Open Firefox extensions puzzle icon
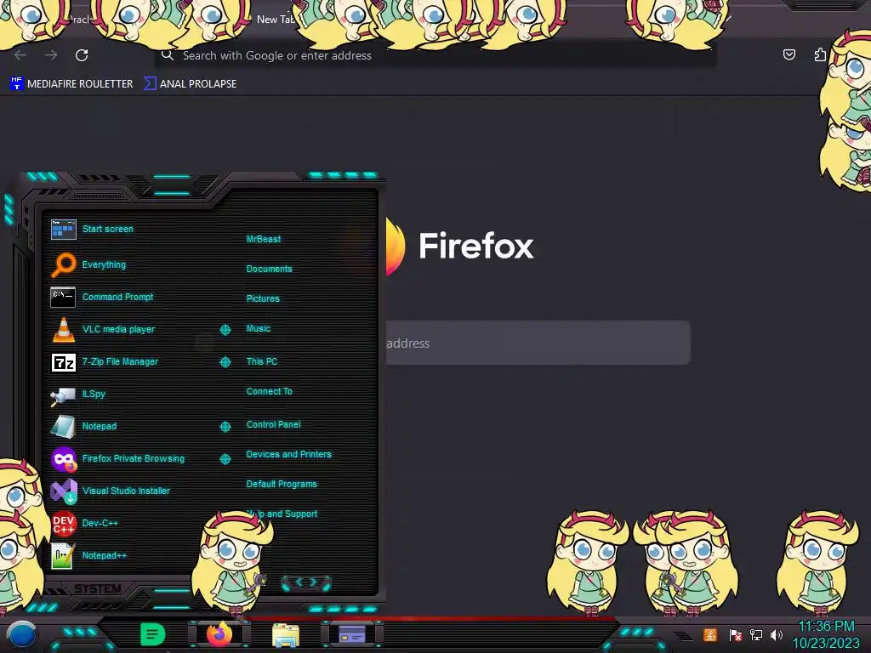The image size is (871, 653). [820, 54]
